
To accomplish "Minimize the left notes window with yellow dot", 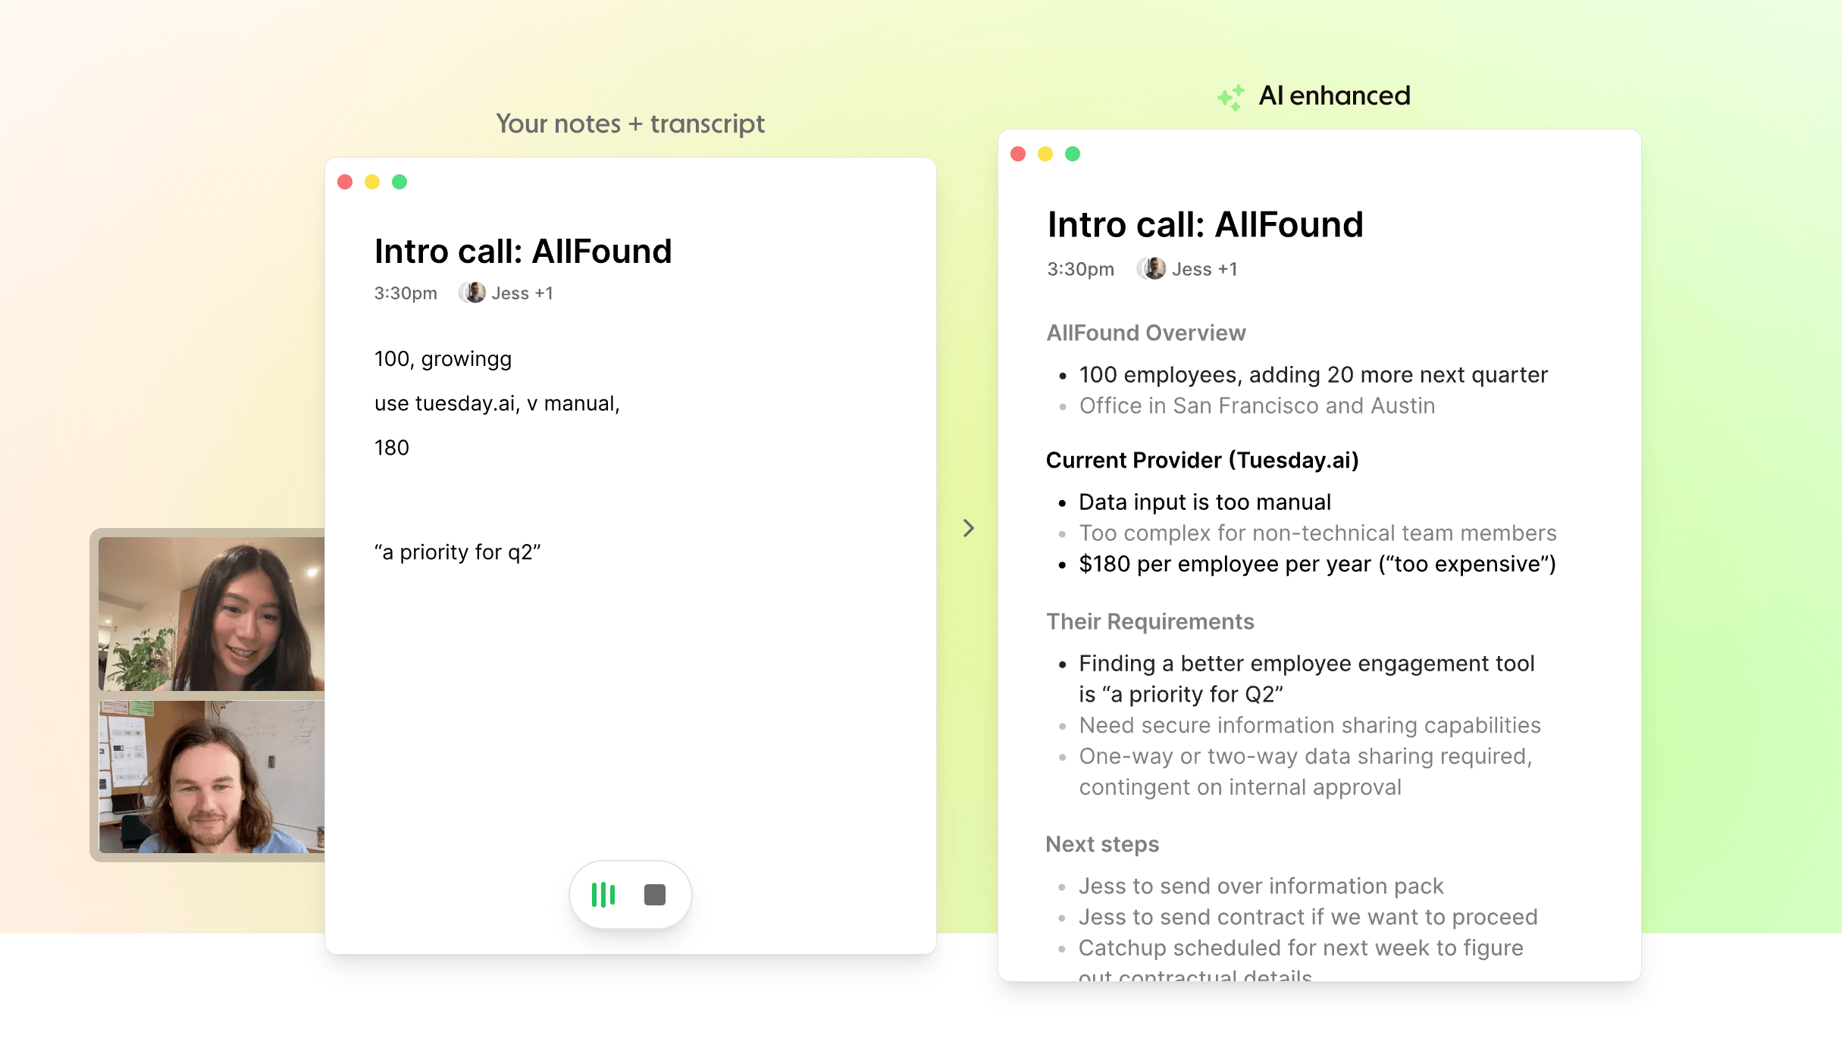I will (372, 182).
